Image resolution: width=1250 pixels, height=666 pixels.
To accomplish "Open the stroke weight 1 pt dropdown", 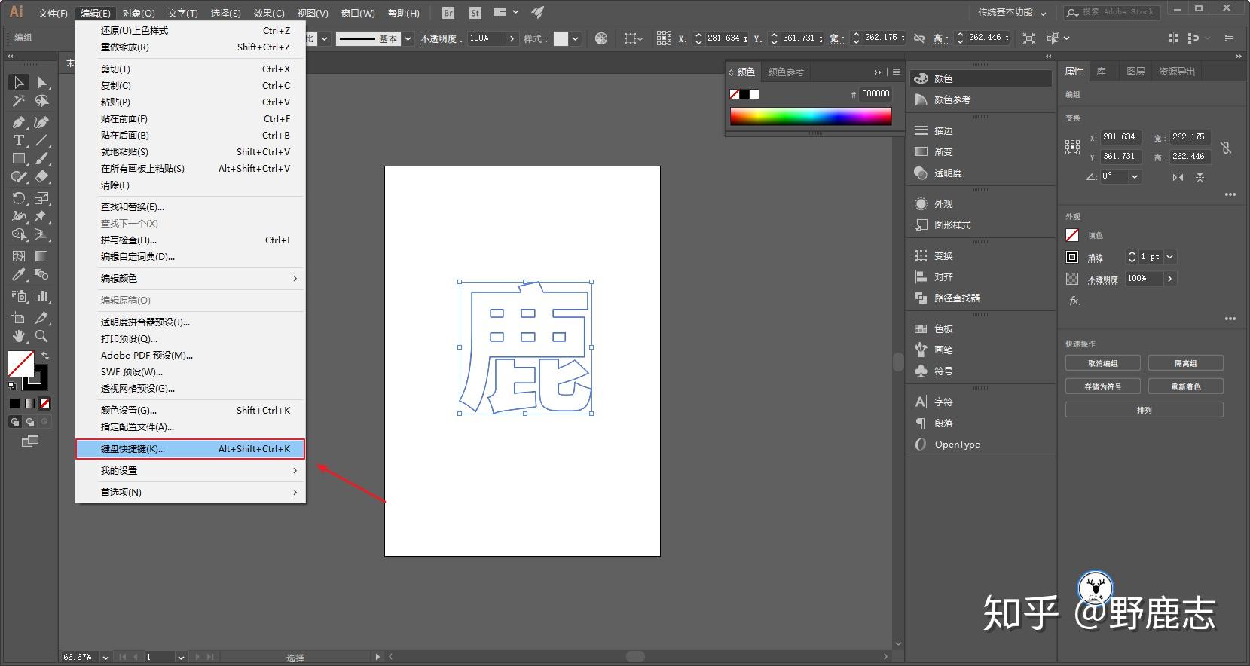I will coord(1170,257).
